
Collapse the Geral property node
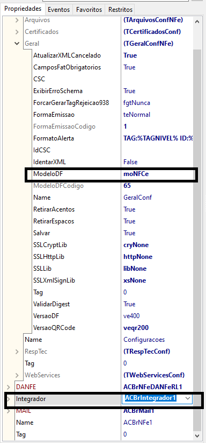point(17,44)
